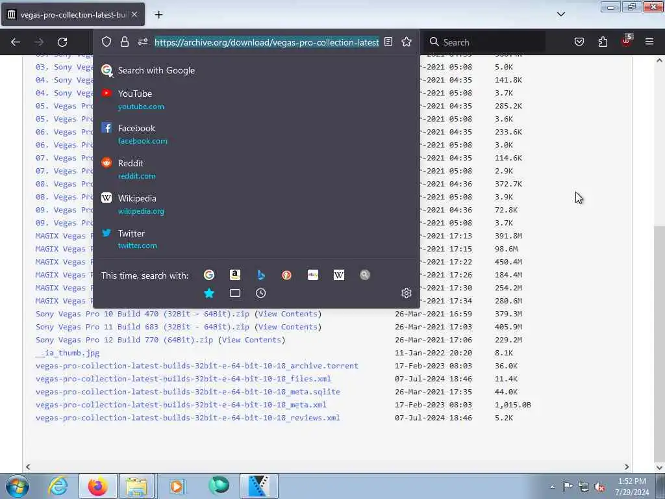Screen dimensions: 665x499
Task: Search this time with DuckDuckGo icon
Action: 286,275
